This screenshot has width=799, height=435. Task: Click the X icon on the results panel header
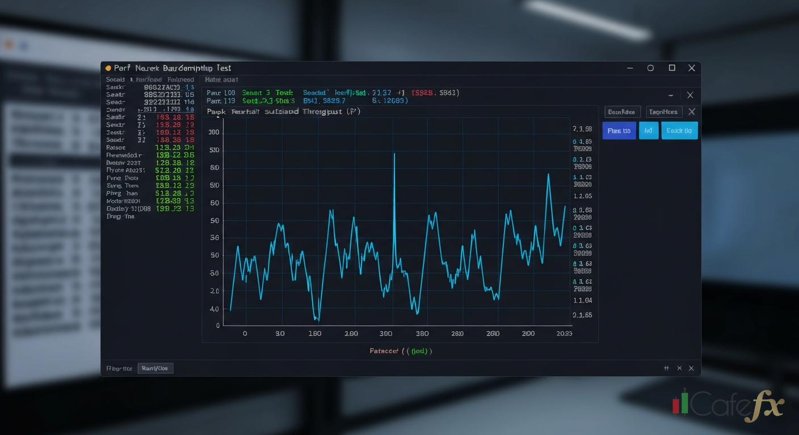click(x=690, y=95)
